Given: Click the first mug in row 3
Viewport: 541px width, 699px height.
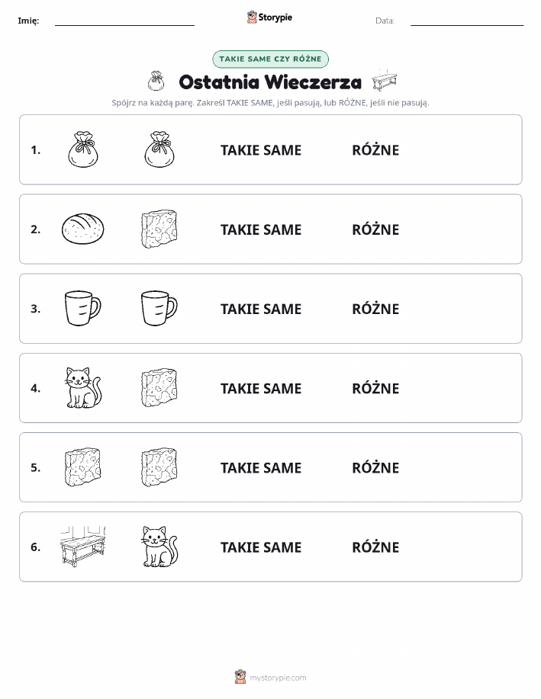Looking at the screenshot, I should pos(83,308).
